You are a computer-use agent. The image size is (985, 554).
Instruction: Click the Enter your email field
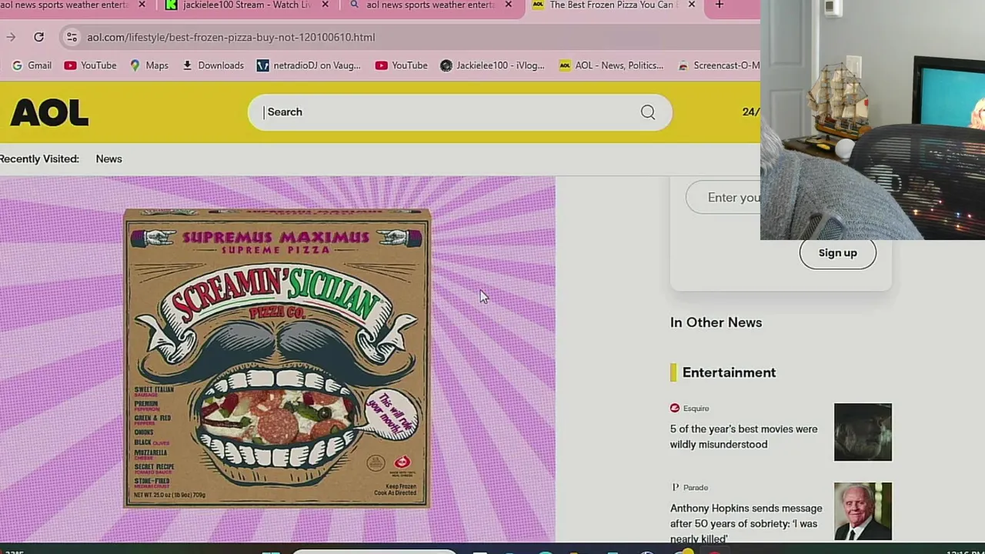pyautogui.click(x=723, y=198)
